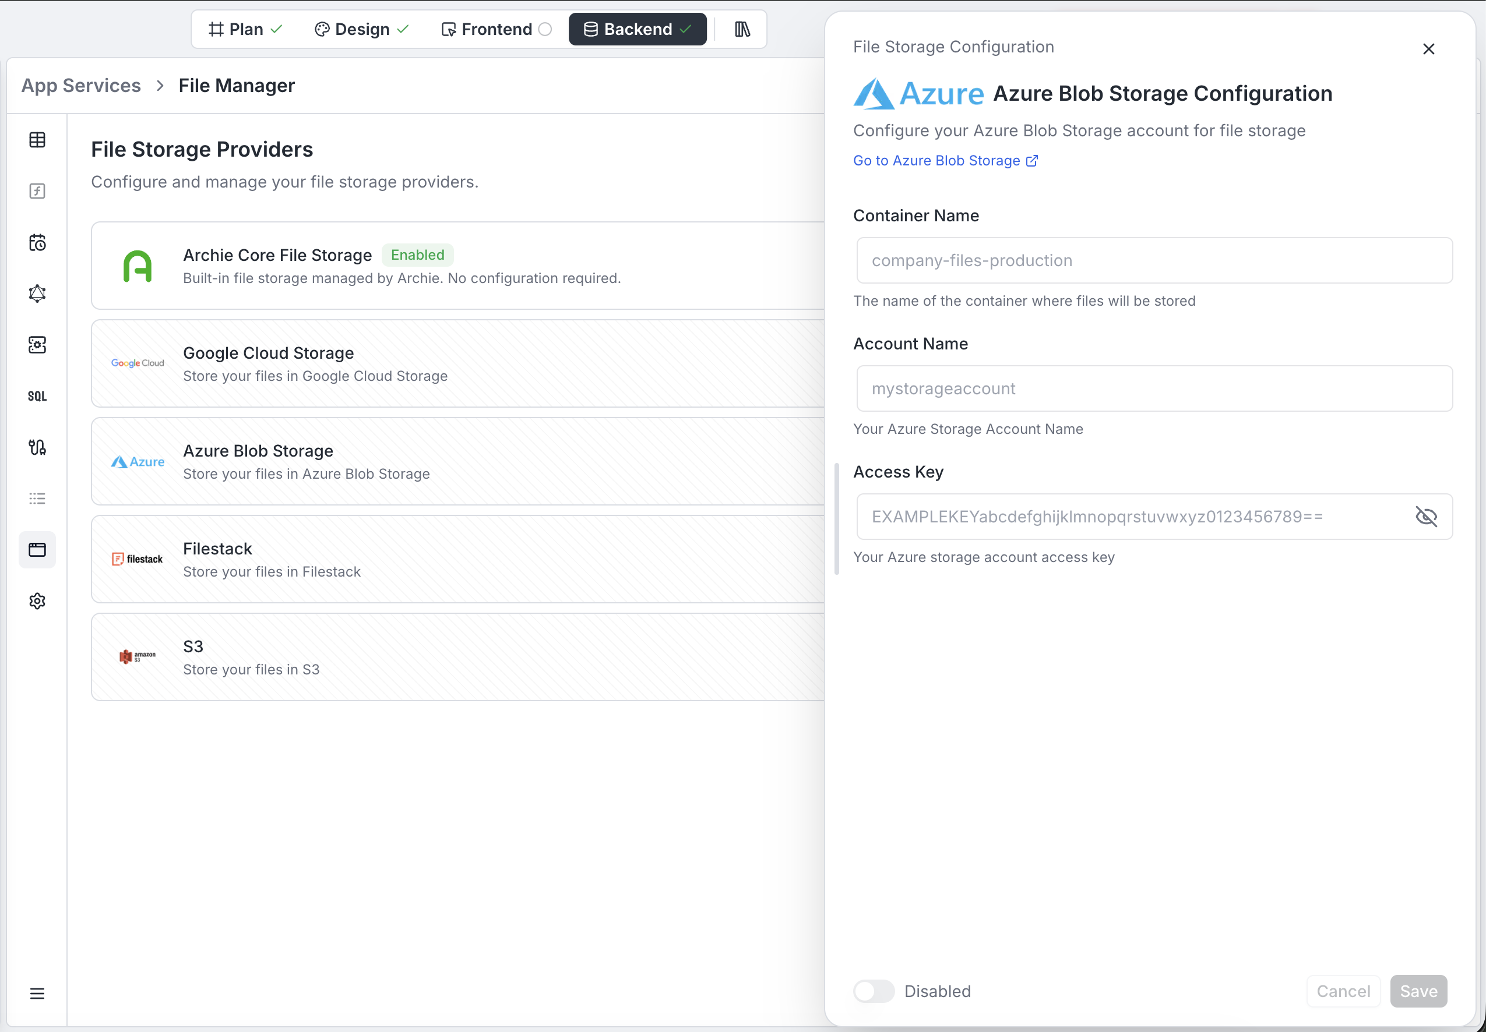Click the File Storage Providers heading

pos(202,149)
